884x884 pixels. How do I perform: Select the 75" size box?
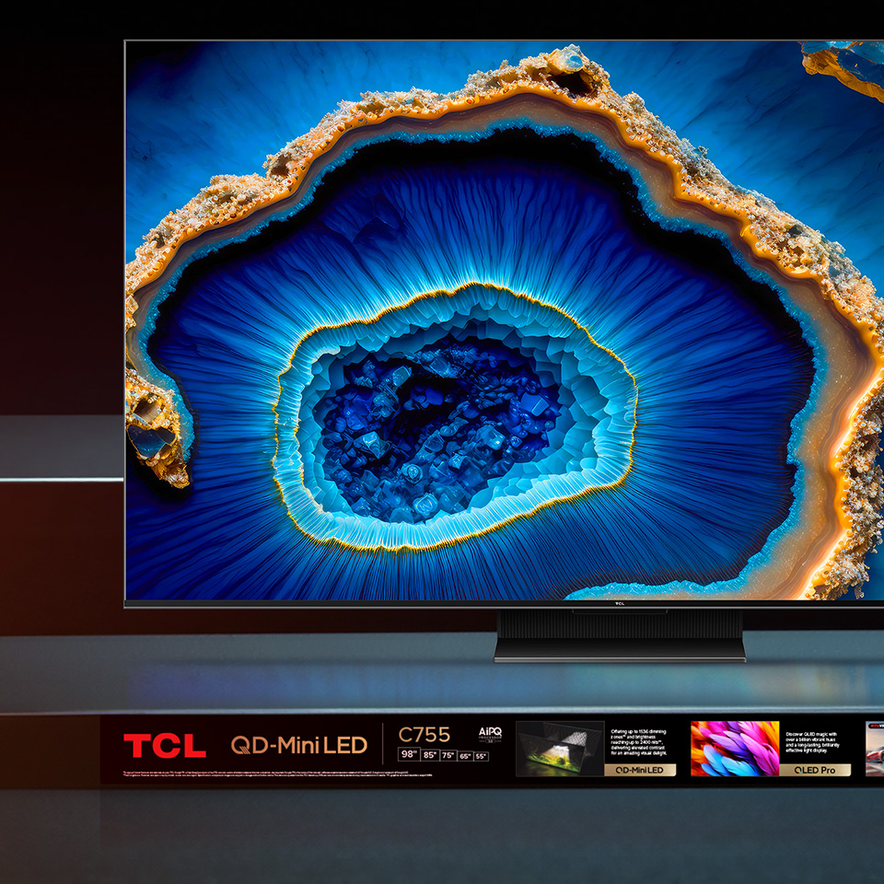point(448,755)
